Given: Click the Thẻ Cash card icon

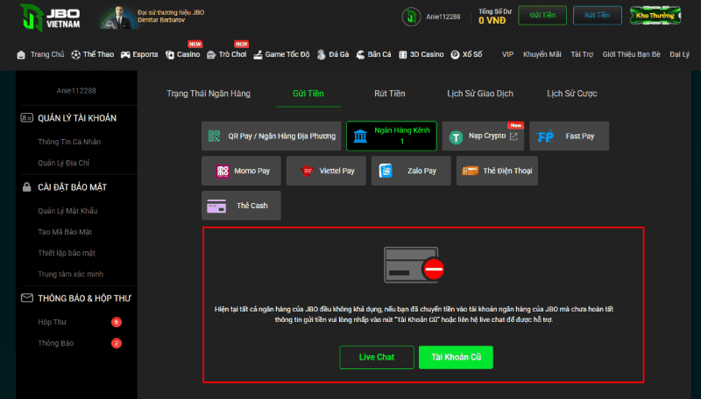Looking at the screenshot, I should [x=216, y=206].
